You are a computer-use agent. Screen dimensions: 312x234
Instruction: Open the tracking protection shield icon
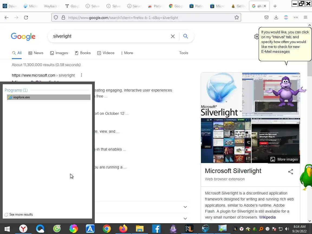pos(56,18)
